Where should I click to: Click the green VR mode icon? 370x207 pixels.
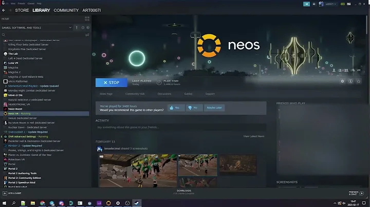[343, 4]
